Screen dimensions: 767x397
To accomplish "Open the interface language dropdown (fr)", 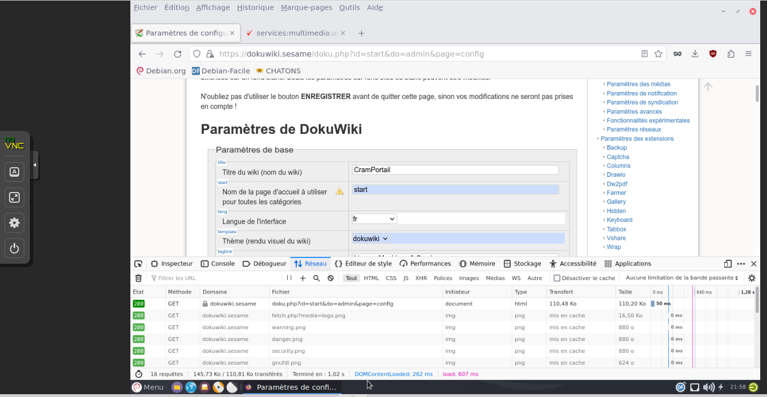I will [x=374, y=219].
